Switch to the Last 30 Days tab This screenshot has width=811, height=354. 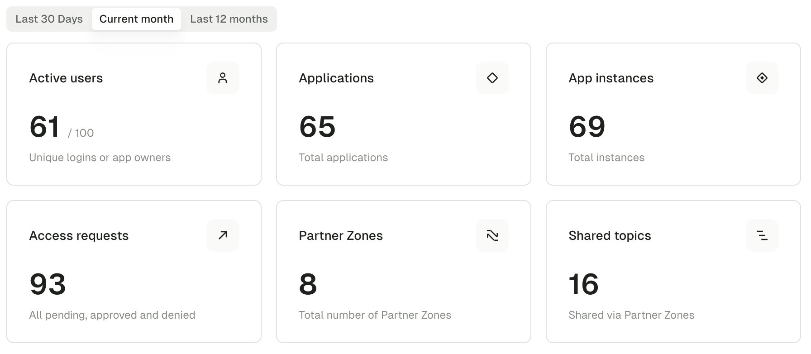(x=49, y=19)
